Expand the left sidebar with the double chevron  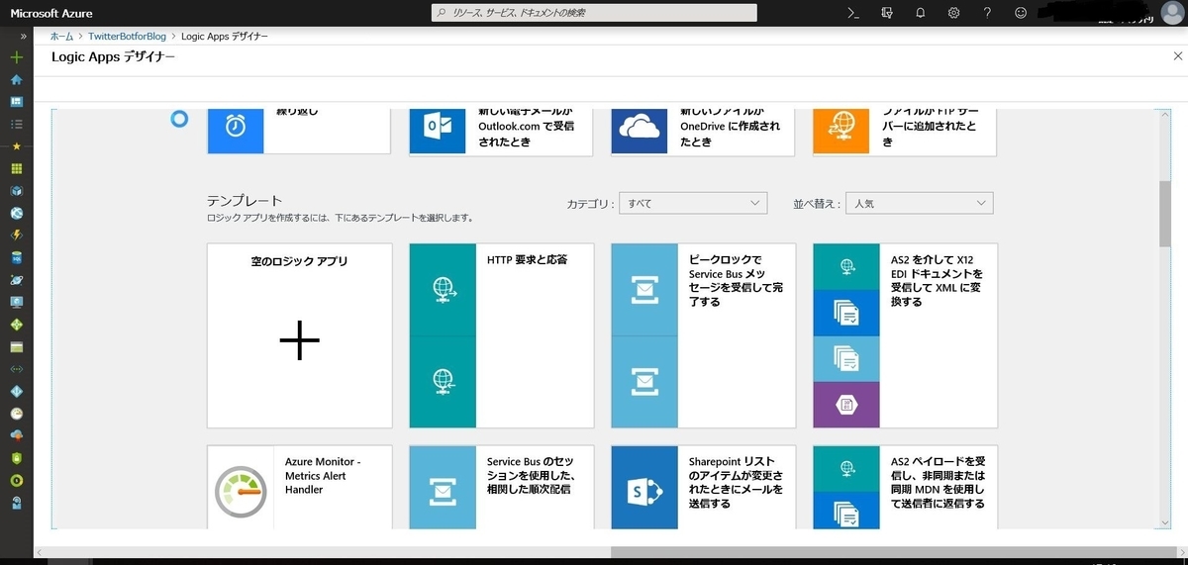tap(24, 37)
